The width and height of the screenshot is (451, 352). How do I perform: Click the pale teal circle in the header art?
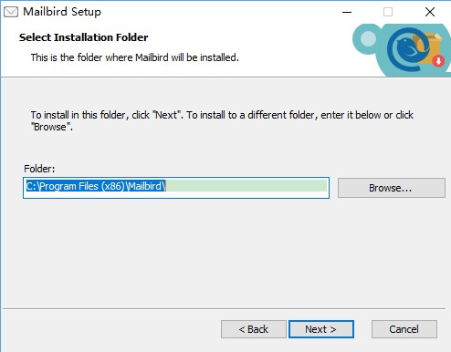pos(368,39)
